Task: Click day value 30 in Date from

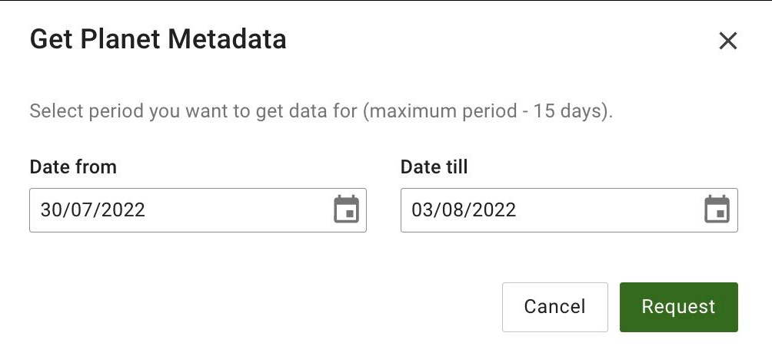Action: pos(51,209)
